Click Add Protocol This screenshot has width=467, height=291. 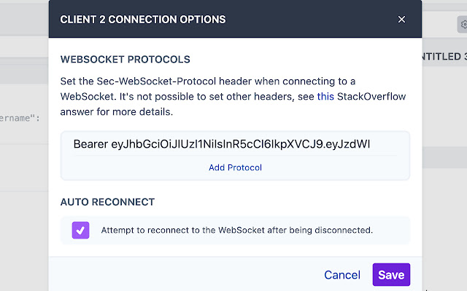(235, 167)
